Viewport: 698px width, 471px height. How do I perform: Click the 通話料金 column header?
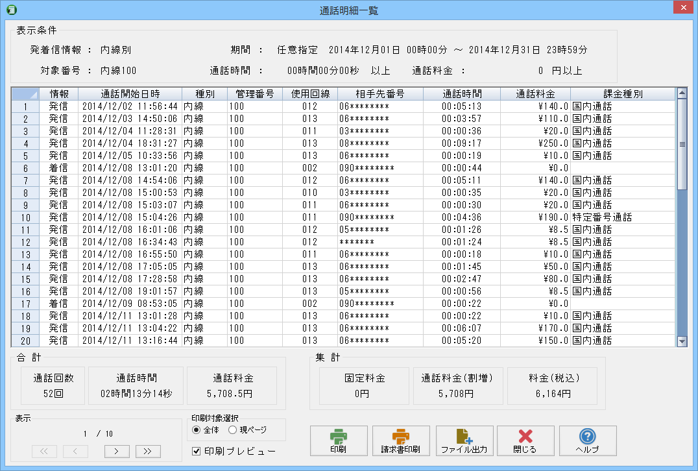[x=535, y=93]
